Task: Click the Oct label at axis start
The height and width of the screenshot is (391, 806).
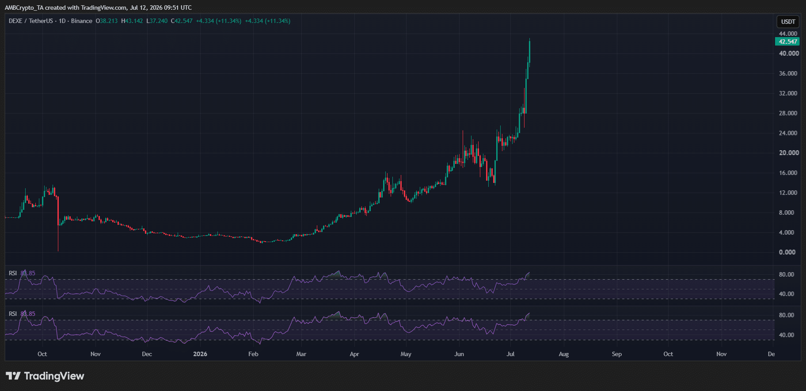Action: click(x=42, y=354)
